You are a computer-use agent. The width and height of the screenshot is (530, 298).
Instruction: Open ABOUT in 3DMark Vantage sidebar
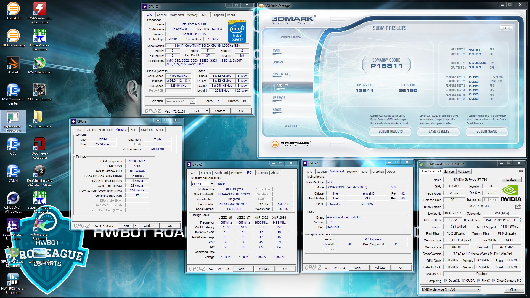point(277,110)
